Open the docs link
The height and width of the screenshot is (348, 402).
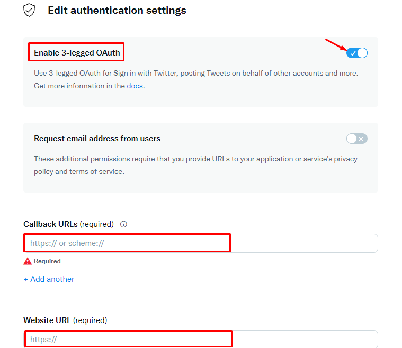135,86
